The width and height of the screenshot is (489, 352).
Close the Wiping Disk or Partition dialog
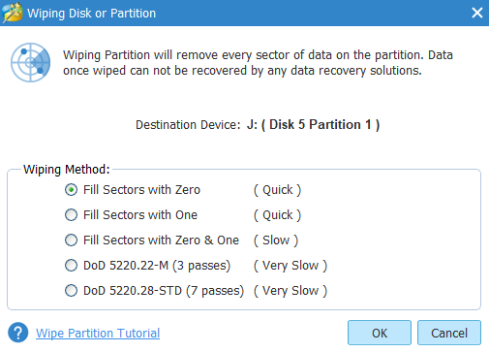(x=477, y=13)
